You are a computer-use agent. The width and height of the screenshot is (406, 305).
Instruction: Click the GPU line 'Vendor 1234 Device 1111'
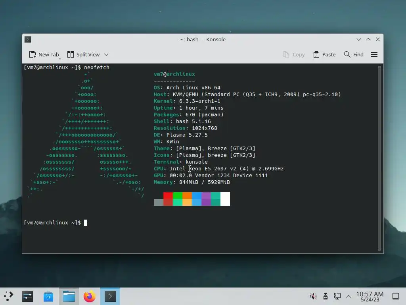[232, 175]
